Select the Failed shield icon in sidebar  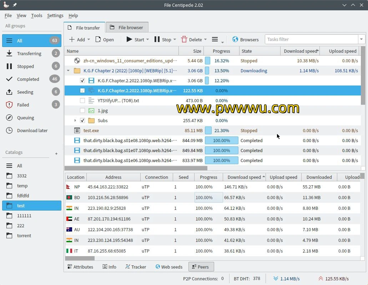click(x=9, y=105)
